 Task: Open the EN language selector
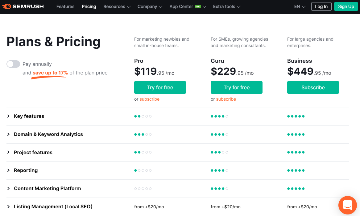[x=300, y=6]
